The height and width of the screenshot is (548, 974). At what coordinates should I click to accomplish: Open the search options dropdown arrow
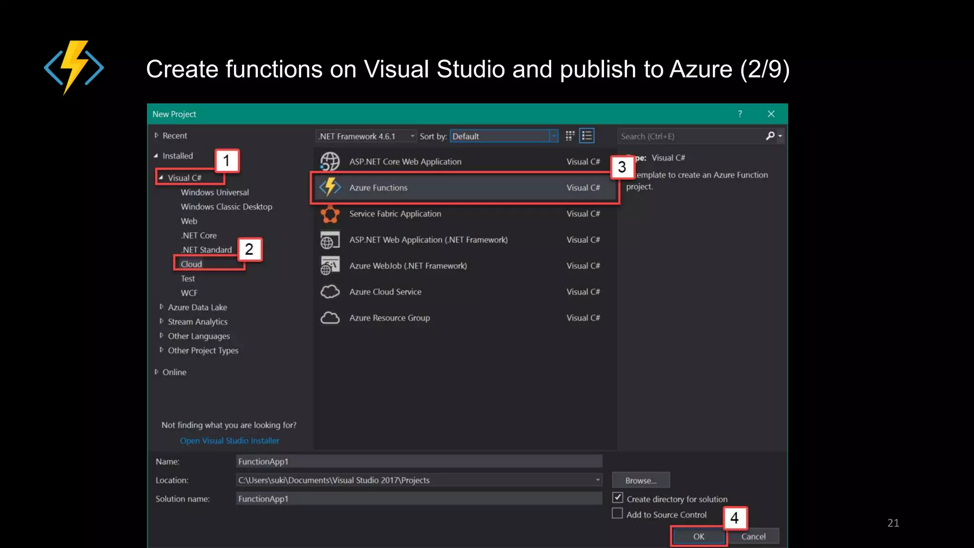780,137
